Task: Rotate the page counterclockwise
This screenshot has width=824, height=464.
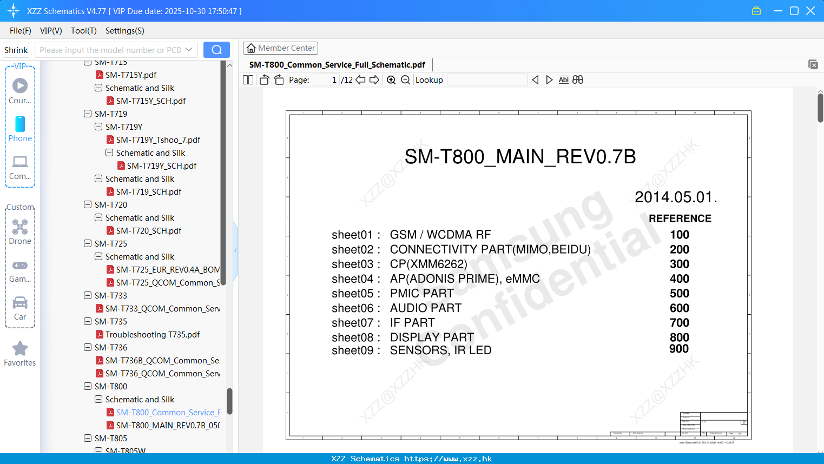Action: pyautogui.click(x=265, y=80)
